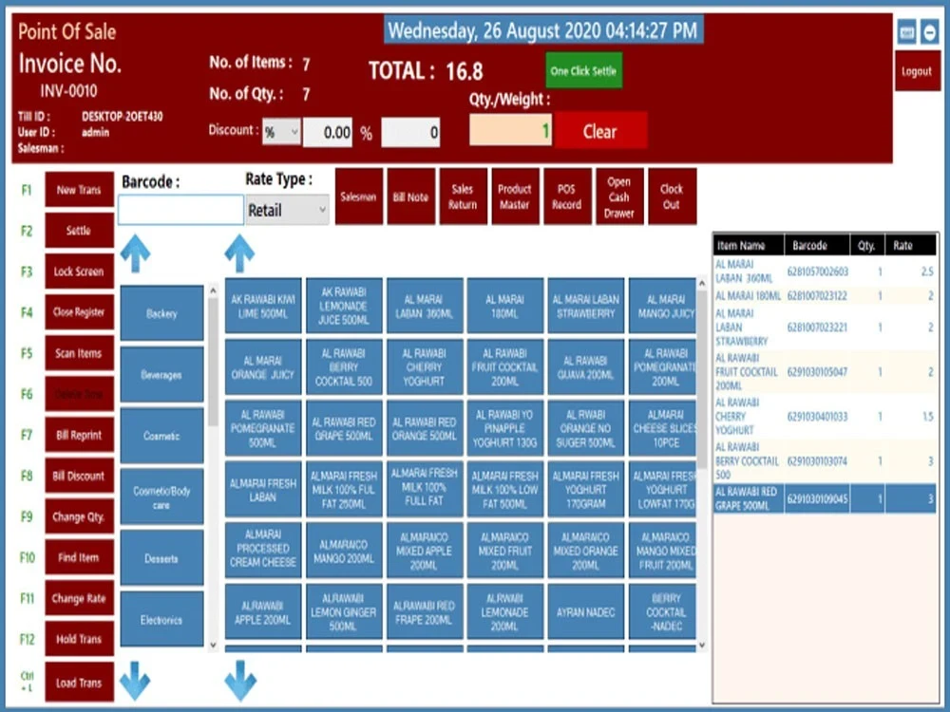950x712 pixels.
Task: Click Open Cash Drawer
Action: 619,197
